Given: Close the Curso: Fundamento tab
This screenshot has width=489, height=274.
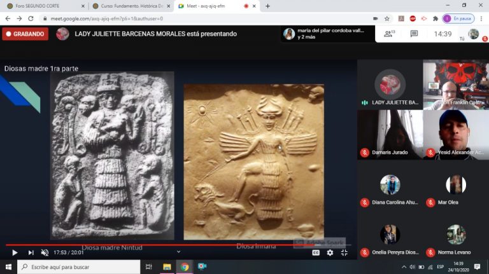Looking at the screenshot, I should [x=169, y=6].
